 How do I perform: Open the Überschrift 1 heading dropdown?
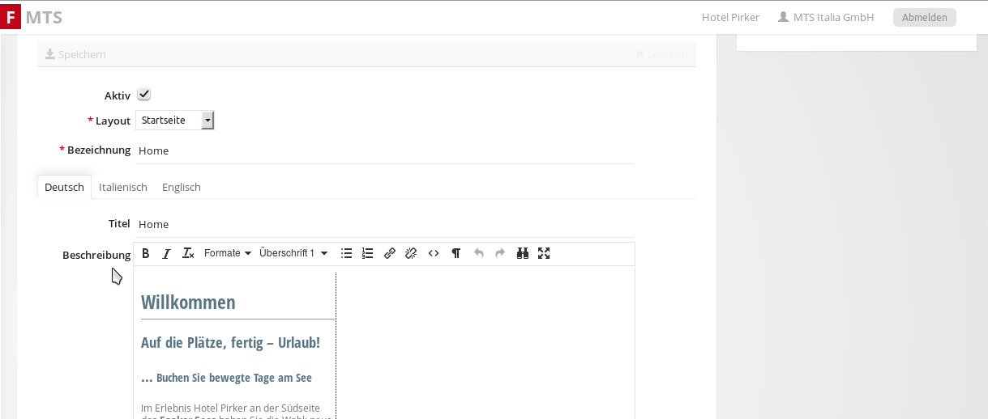[x=293, y=253]
